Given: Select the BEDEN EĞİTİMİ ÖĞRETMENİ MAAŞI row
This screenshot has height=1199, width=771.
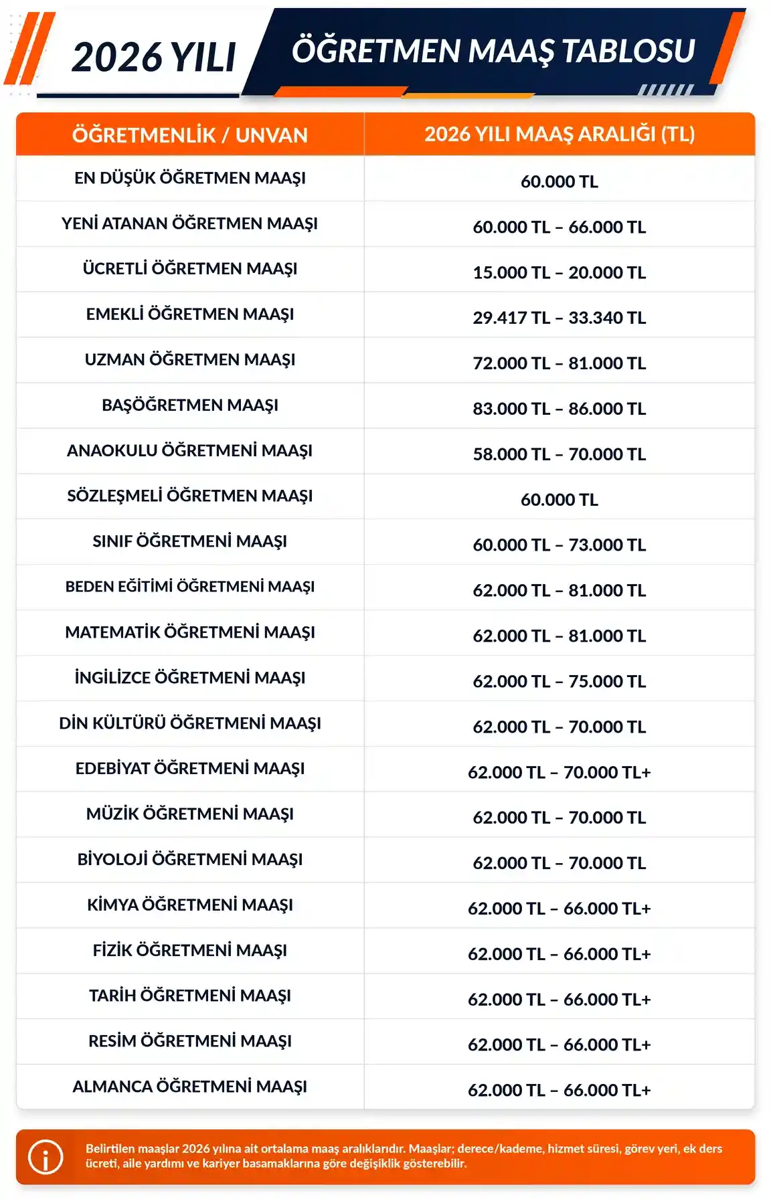Looking at the screenshot, I should [x=385, y=587].
